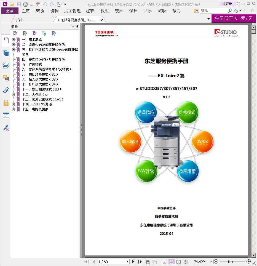Expand bookmark 十四、USB F/W升级

pyautogui.click(x=14, y=104)
